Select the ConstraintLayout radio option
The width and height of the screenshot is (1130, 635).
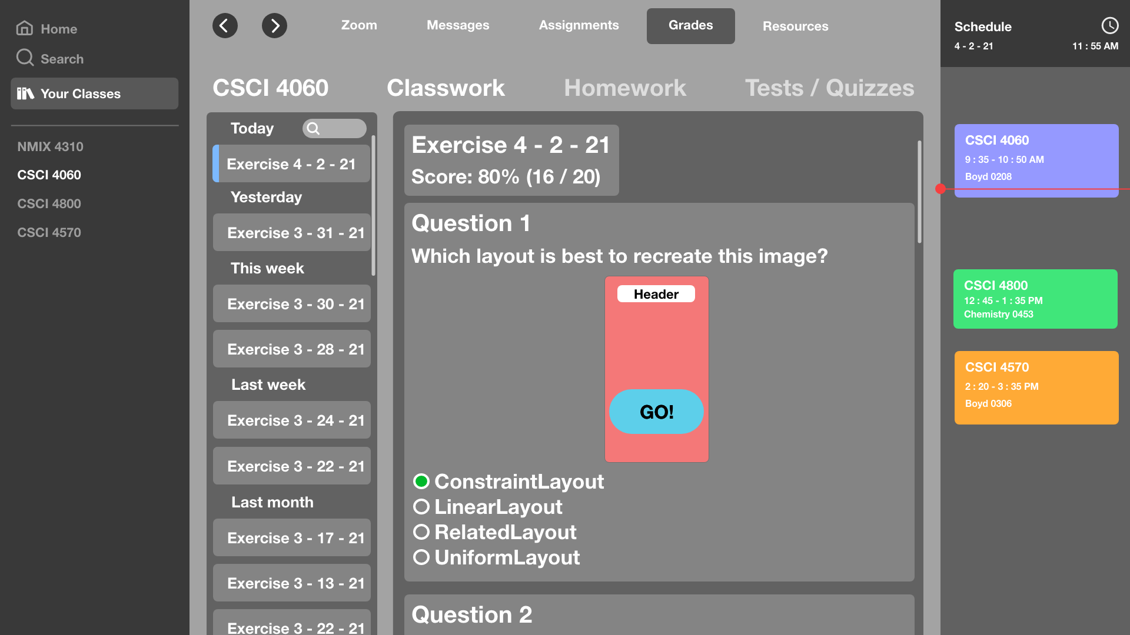pyautogui.click(x=421, y=482)
